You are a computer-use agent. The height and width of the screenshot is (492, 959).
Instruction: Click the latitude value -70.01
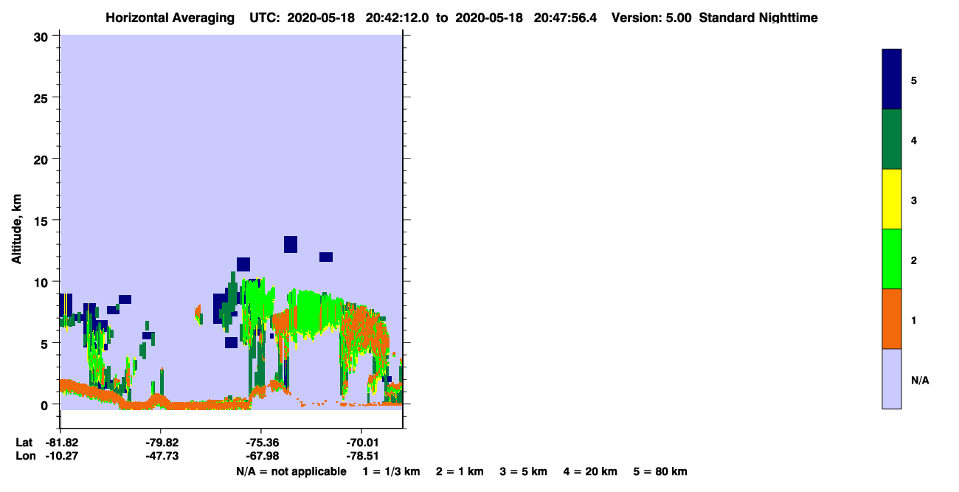[361, 443]
